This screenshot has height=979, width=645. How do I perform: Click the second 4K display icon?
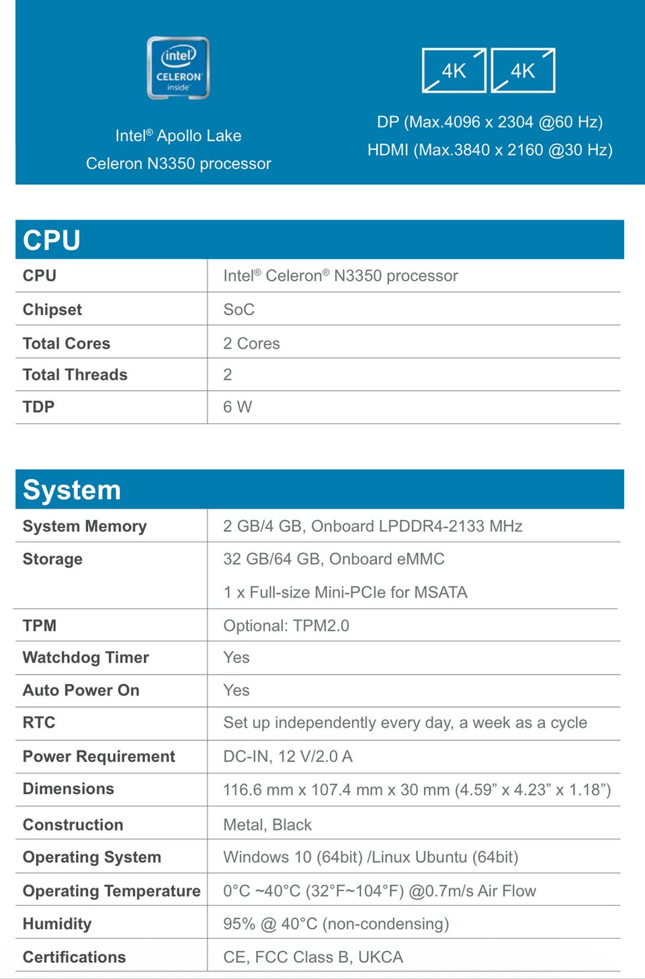click(523, 71)
